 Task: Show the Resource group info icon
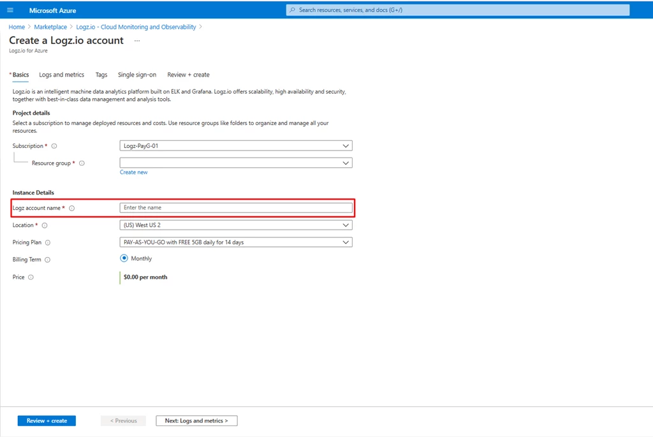pos(82,163)
